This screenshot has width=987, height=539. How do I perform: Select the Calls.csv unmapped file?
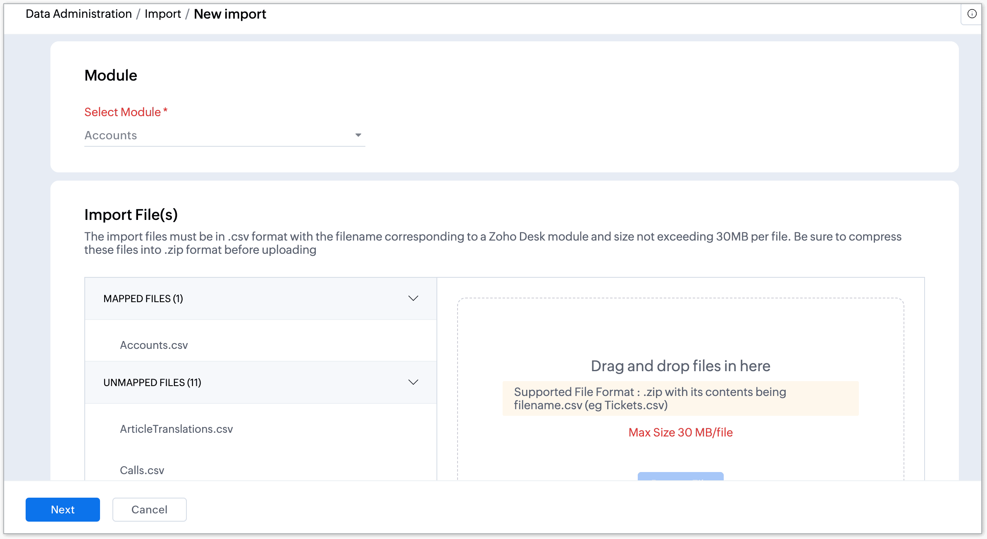(x=142, y=470)
